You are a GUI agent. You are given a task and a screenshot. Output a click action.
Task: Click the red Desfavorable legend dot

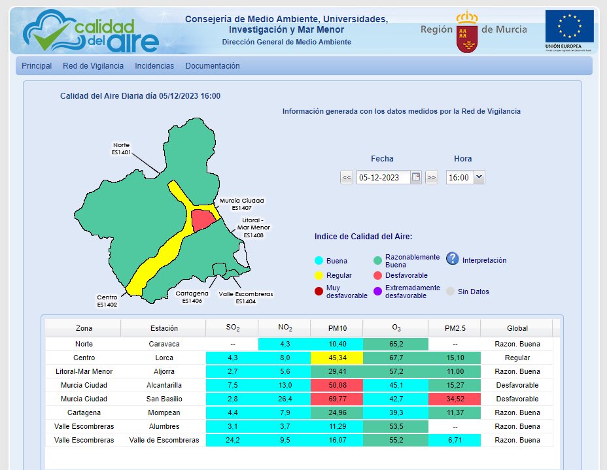tap(377, 275)
